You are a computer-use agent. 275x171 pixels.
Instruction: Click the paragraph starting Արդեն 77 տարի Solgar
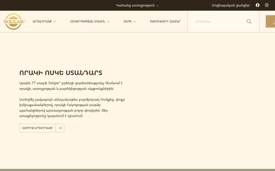pos(71,86)
